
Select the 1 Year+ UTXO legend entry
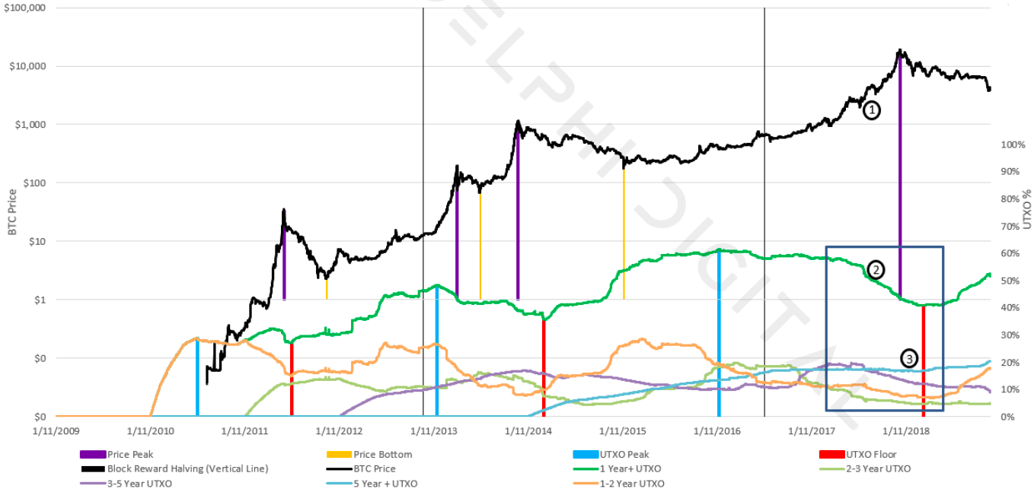(x=629, y=469)
